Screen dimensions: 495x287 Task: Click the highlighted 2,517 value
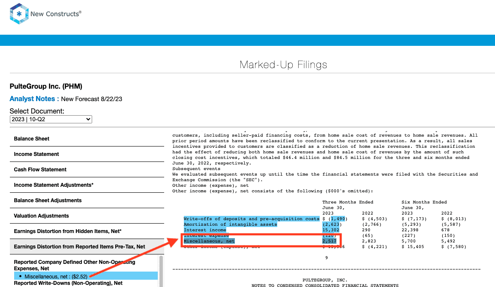(329, 241)
